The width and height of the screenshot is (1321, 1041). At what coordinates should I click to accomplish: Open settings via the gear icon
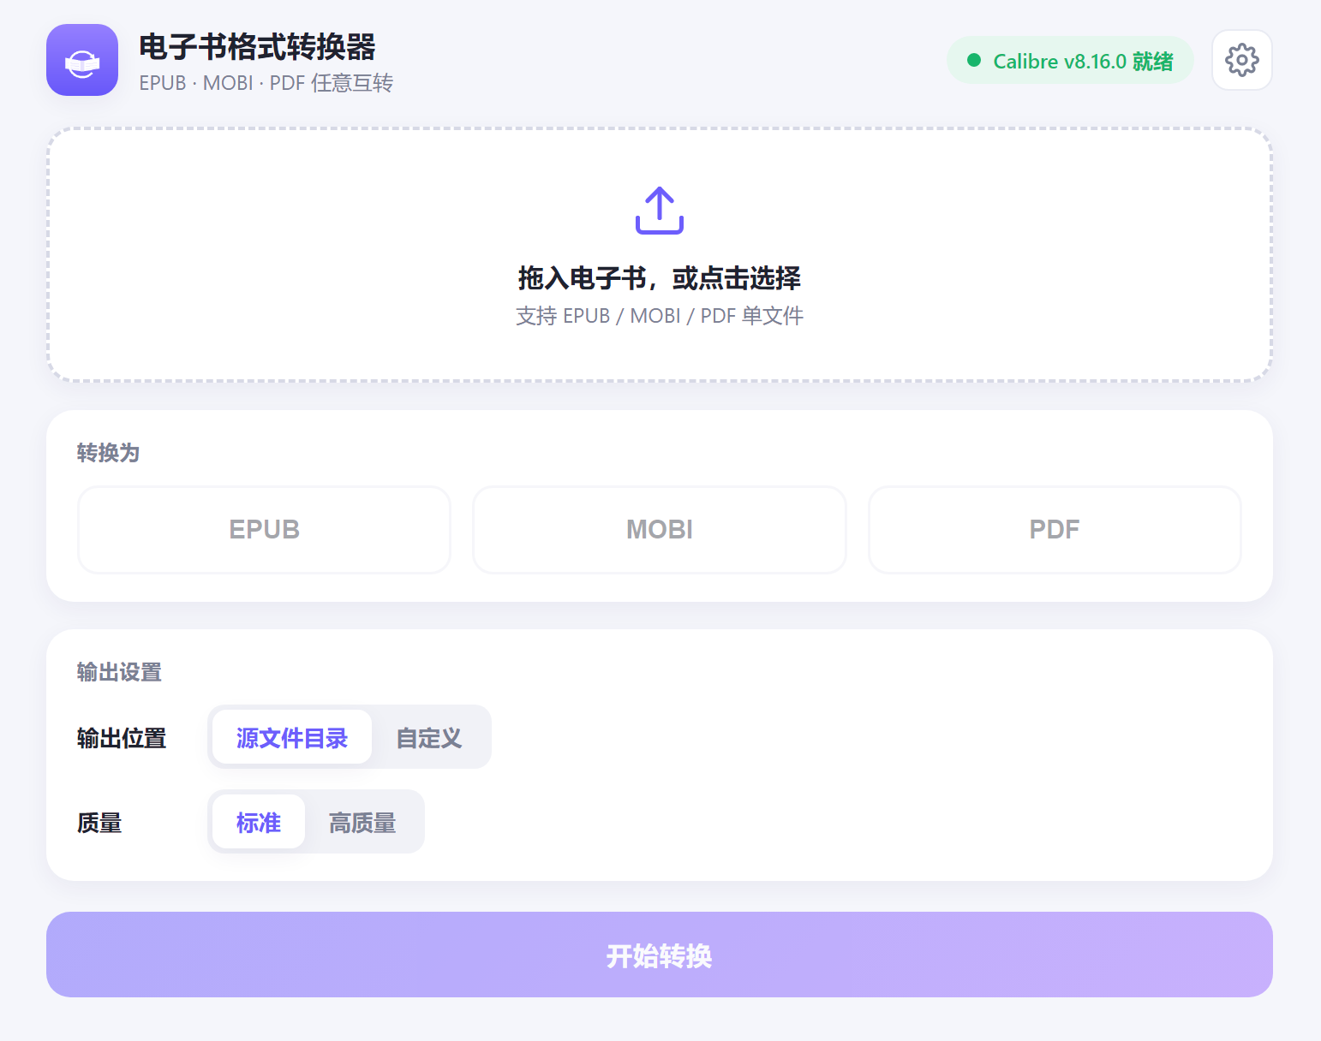tap(1241, 60)
